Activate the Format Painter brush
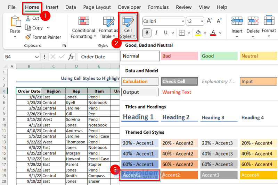Screen dimensions: 278x185 [28, 37]
